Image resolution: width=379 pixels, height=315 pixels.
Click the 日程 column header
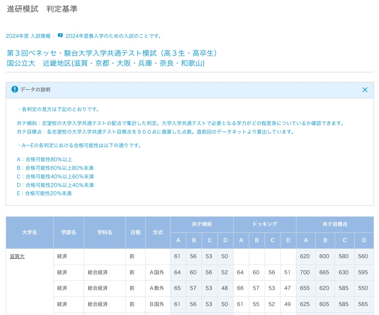click(x=136, y=232)
